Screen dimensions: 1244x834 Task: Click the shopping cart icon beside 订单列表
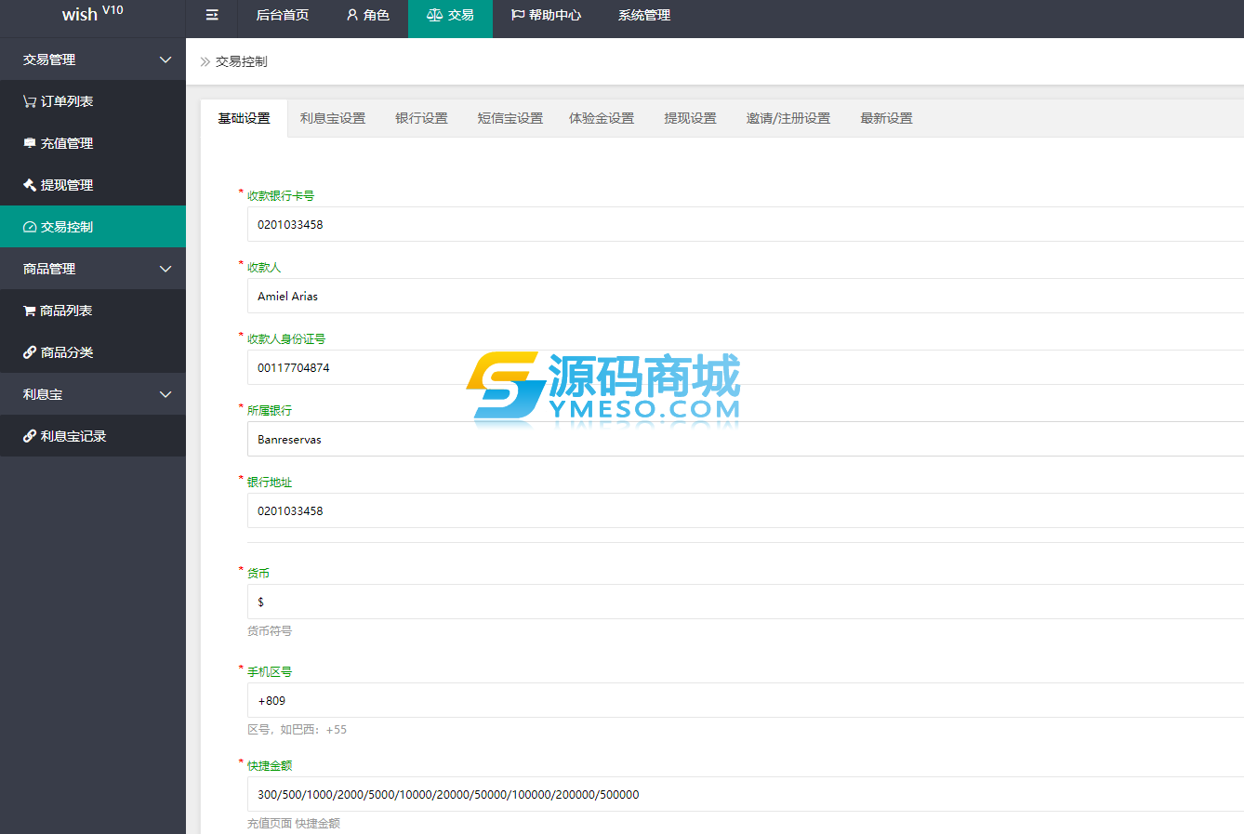[30, 101]
